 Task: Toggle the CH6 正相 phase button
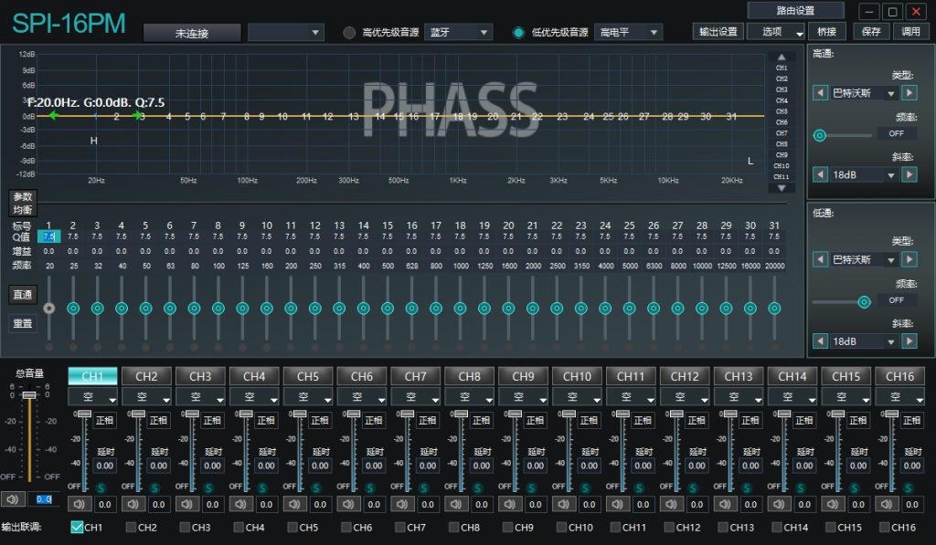click(x=373, y=420)
